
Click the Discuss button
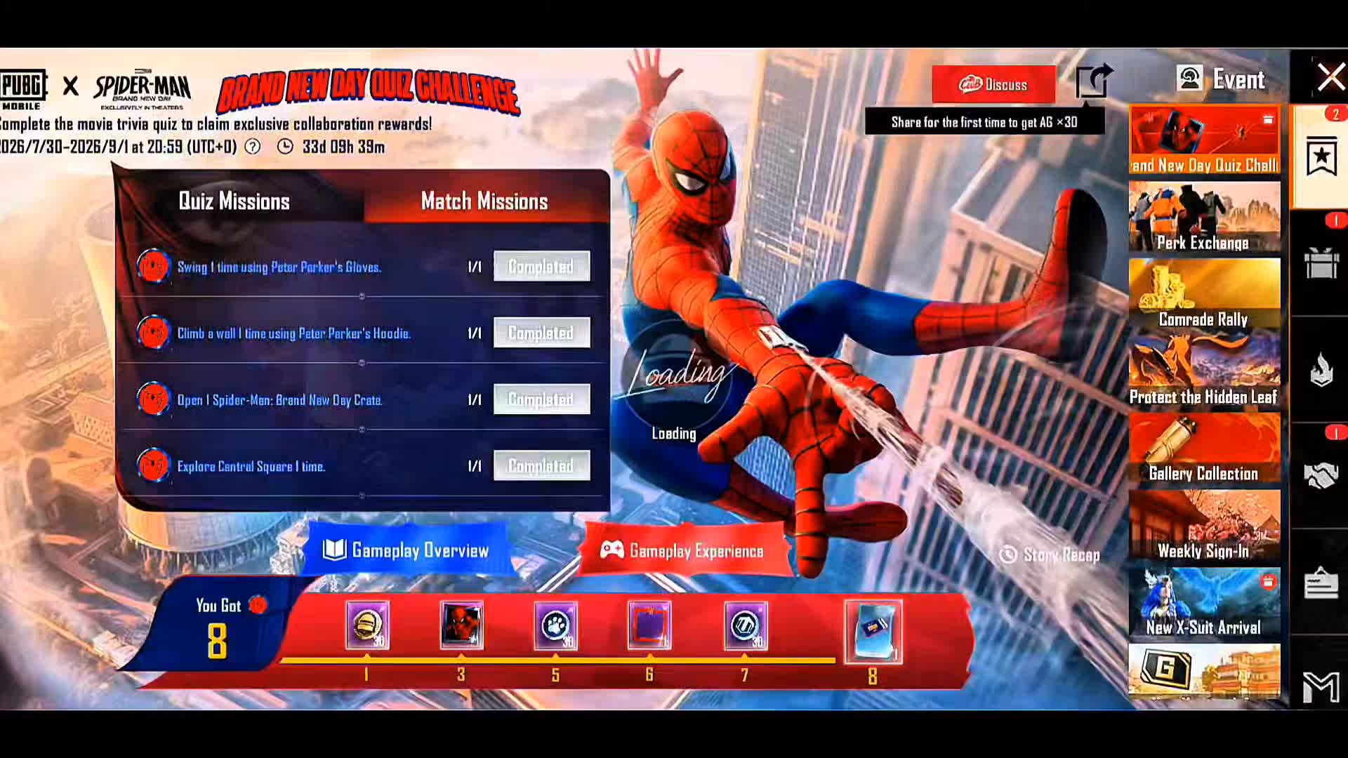pyautogui.click(x=993, y=84)
